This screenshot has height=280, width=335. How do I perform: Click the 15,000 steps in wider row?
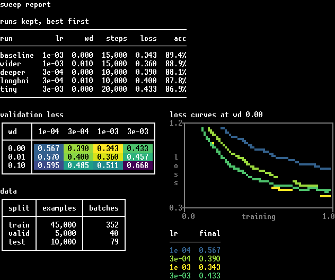click(x=114, y=64)
